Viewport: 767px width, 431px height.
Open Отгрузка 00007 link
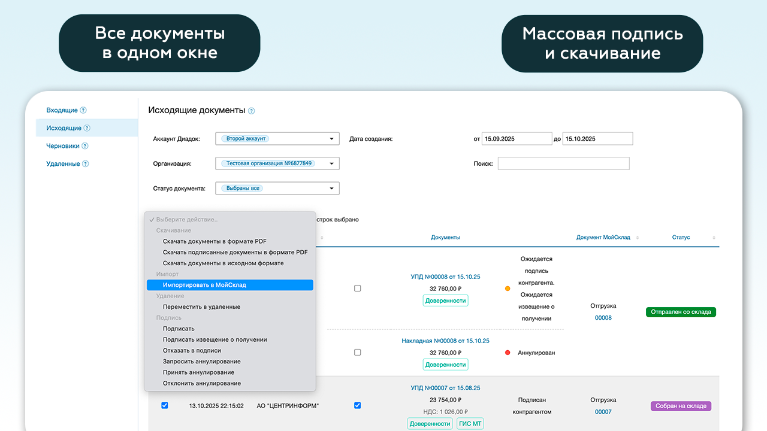603,412
